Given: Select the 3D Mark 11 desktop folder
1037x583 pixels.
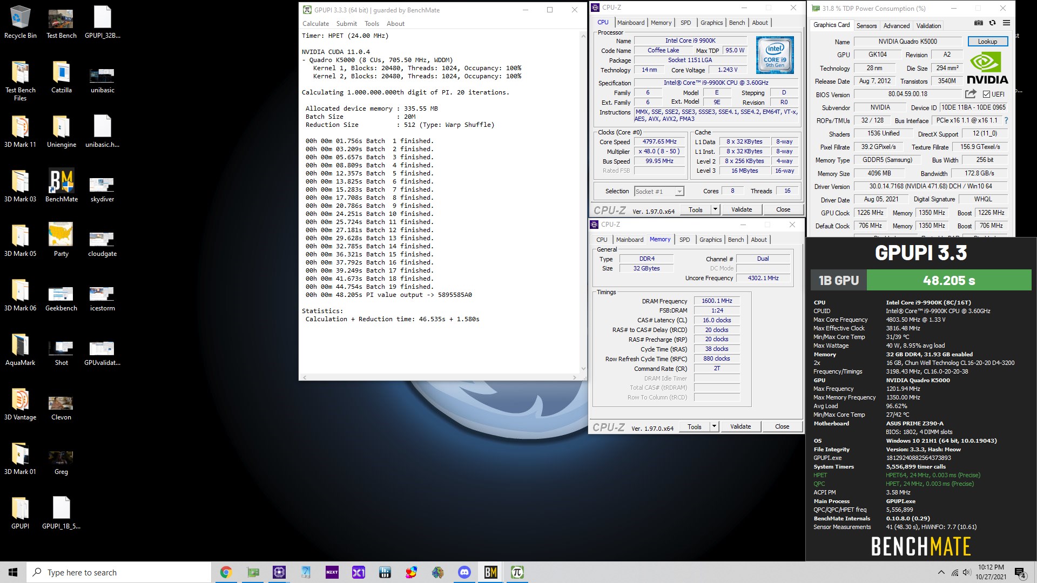Looking at the screenshot, I should point(21,131).
